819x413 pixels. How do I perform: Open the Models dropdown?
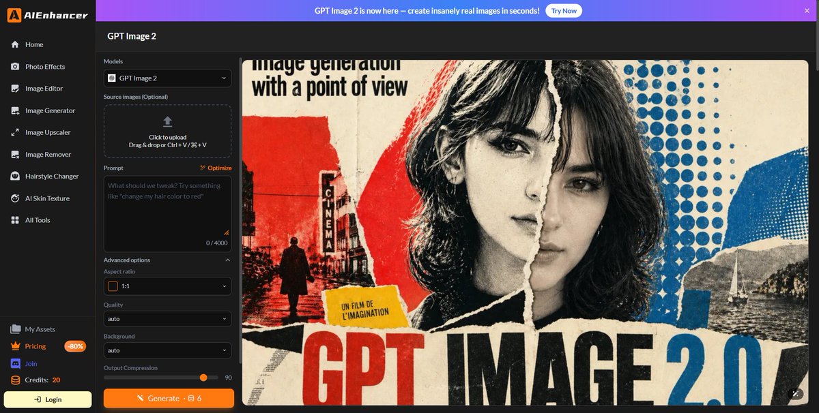[167, 78]
